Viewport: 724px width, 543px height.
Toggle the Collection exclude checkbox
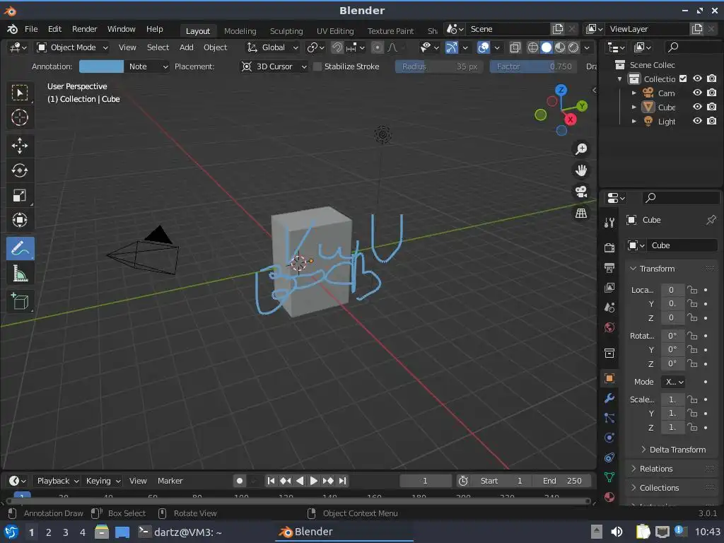[684, 79]
